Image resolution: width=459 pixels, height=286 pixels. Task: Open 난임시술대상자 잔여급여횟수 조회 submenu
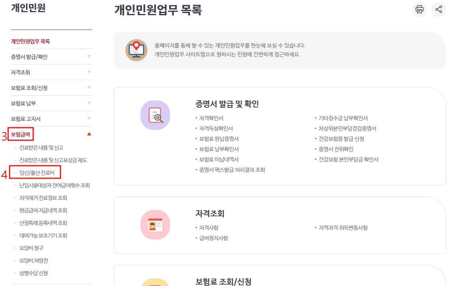(55, 185)
